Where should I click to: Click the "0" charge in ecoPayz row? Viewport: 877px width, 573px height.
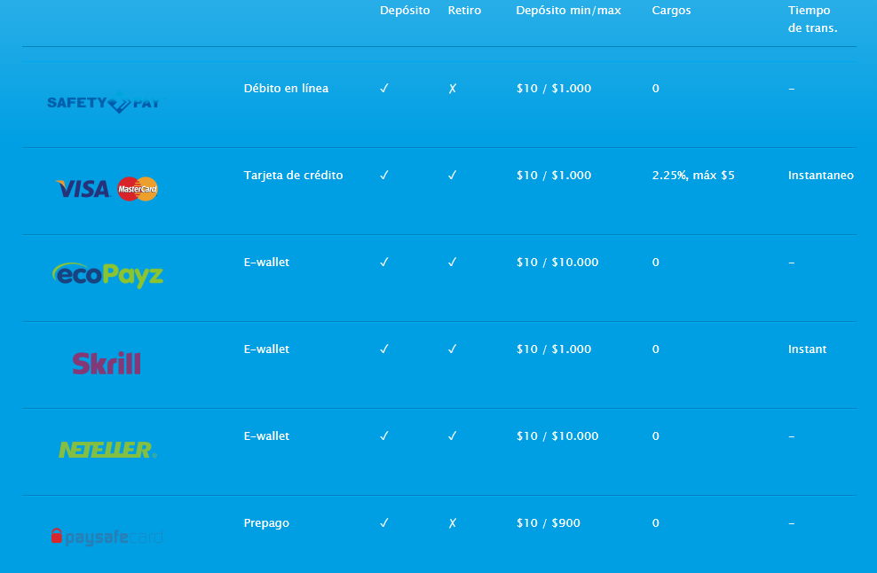click(655, 263)
